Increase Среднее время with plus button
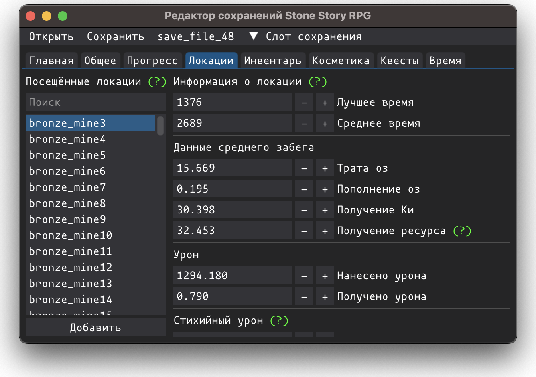Viewport: 536px width, 377px height. (325, 123)
